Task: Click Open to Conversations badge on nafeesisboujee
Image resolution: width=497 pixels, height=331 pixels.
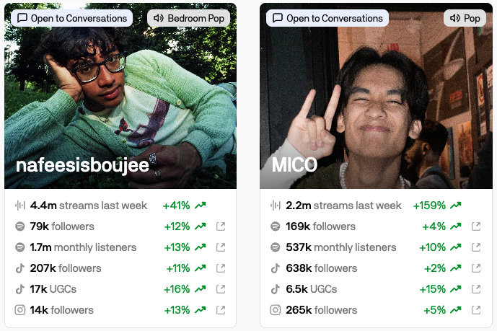Action: click(x=71, y=18)
